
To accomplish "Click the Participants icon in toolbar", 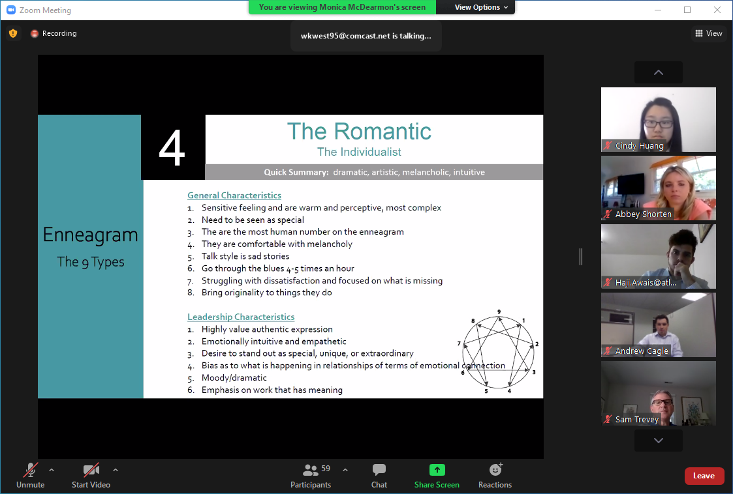I will 311,470.
